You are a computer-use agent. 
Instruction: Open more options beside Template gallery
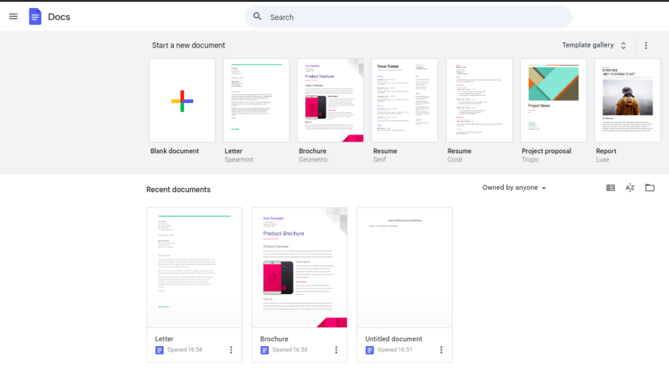[646, 45]
